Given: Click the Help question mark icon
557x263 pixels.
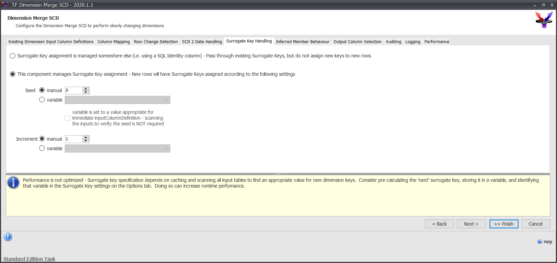Looking at the screenshot, I should 540,242.
